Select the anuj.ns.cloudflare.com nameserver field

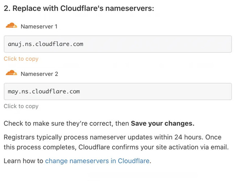coord(117,44)
